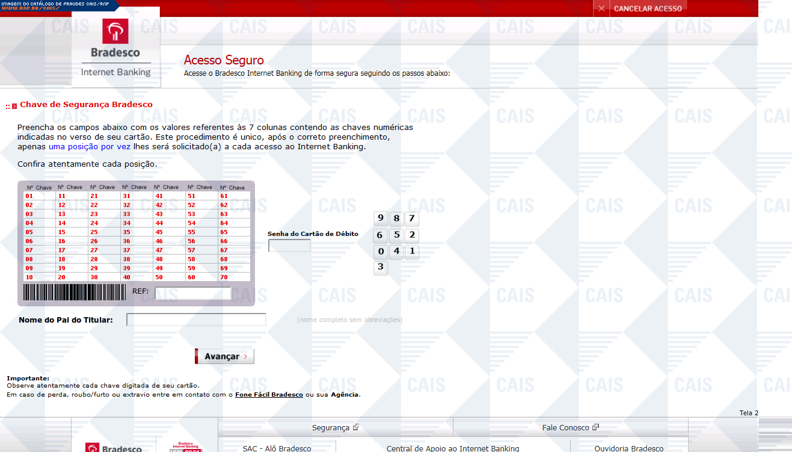
Task: Click the Nome do Pai do Titular field
Action: point(196,320)
